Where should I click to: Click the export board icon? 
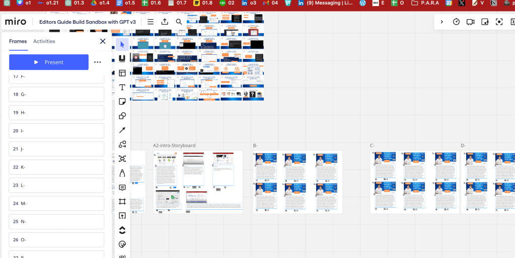point(165,22)
